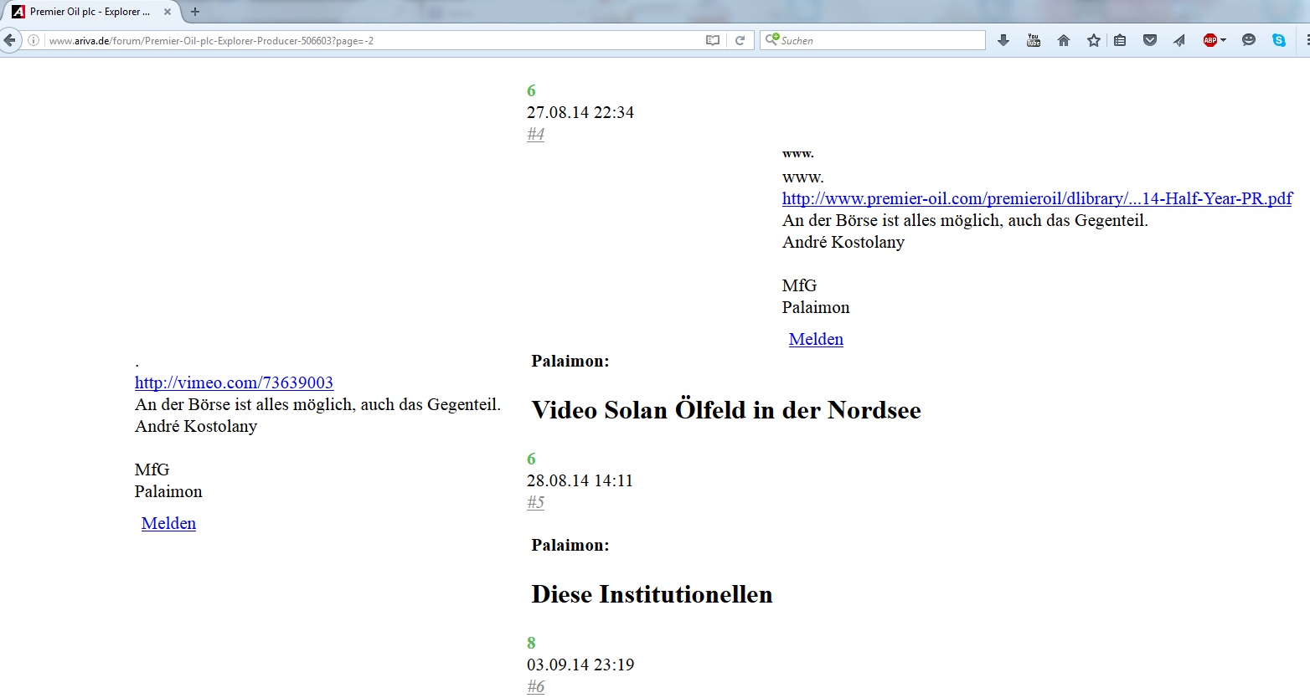Click Melden under the premier-oil.com link post
This screenshot has height=698, width=1310.
pyautogui.click(x=816, y=339)
